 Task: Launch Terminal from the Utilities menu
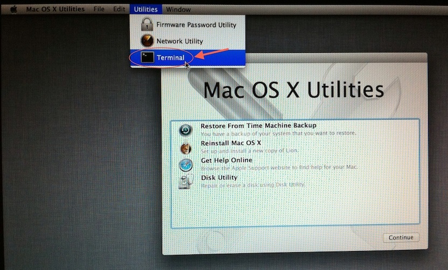coord(187,58)
